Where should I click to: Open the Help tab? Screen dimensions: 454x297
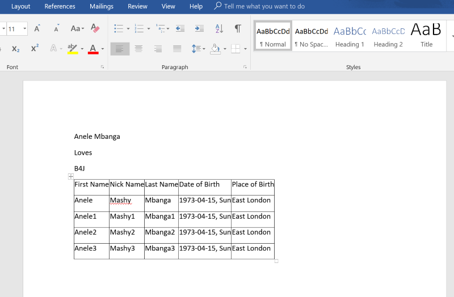point(196,6)
